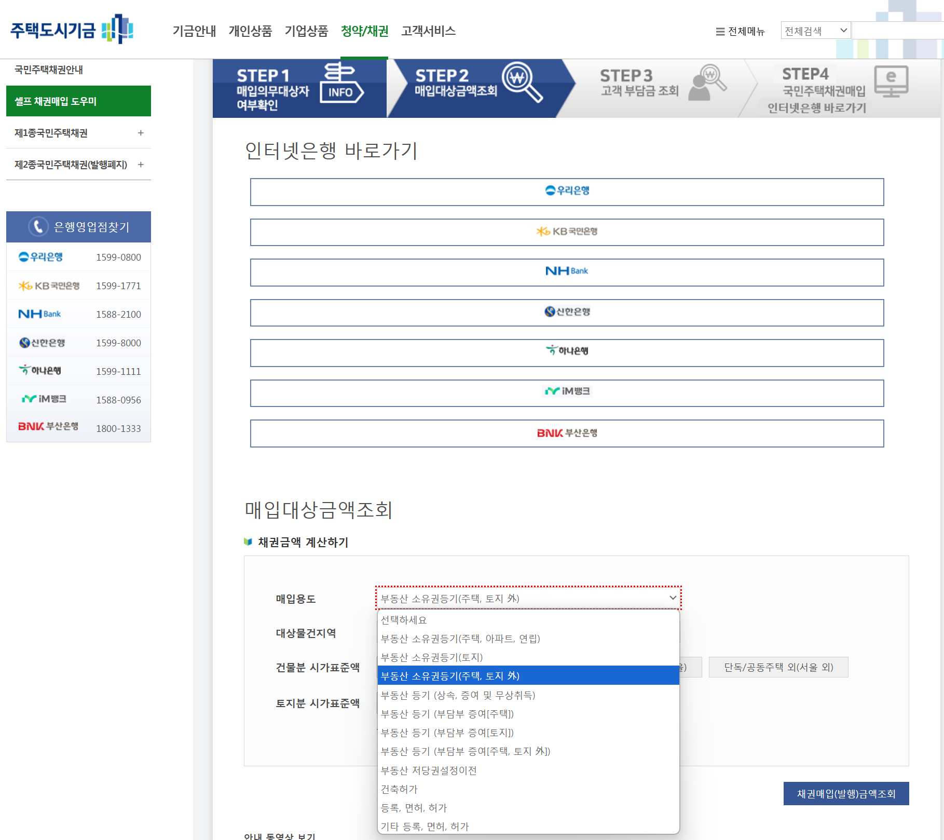
Task: Click the phone icon beside 은행영업점찾기
Action: click(38, 226)
